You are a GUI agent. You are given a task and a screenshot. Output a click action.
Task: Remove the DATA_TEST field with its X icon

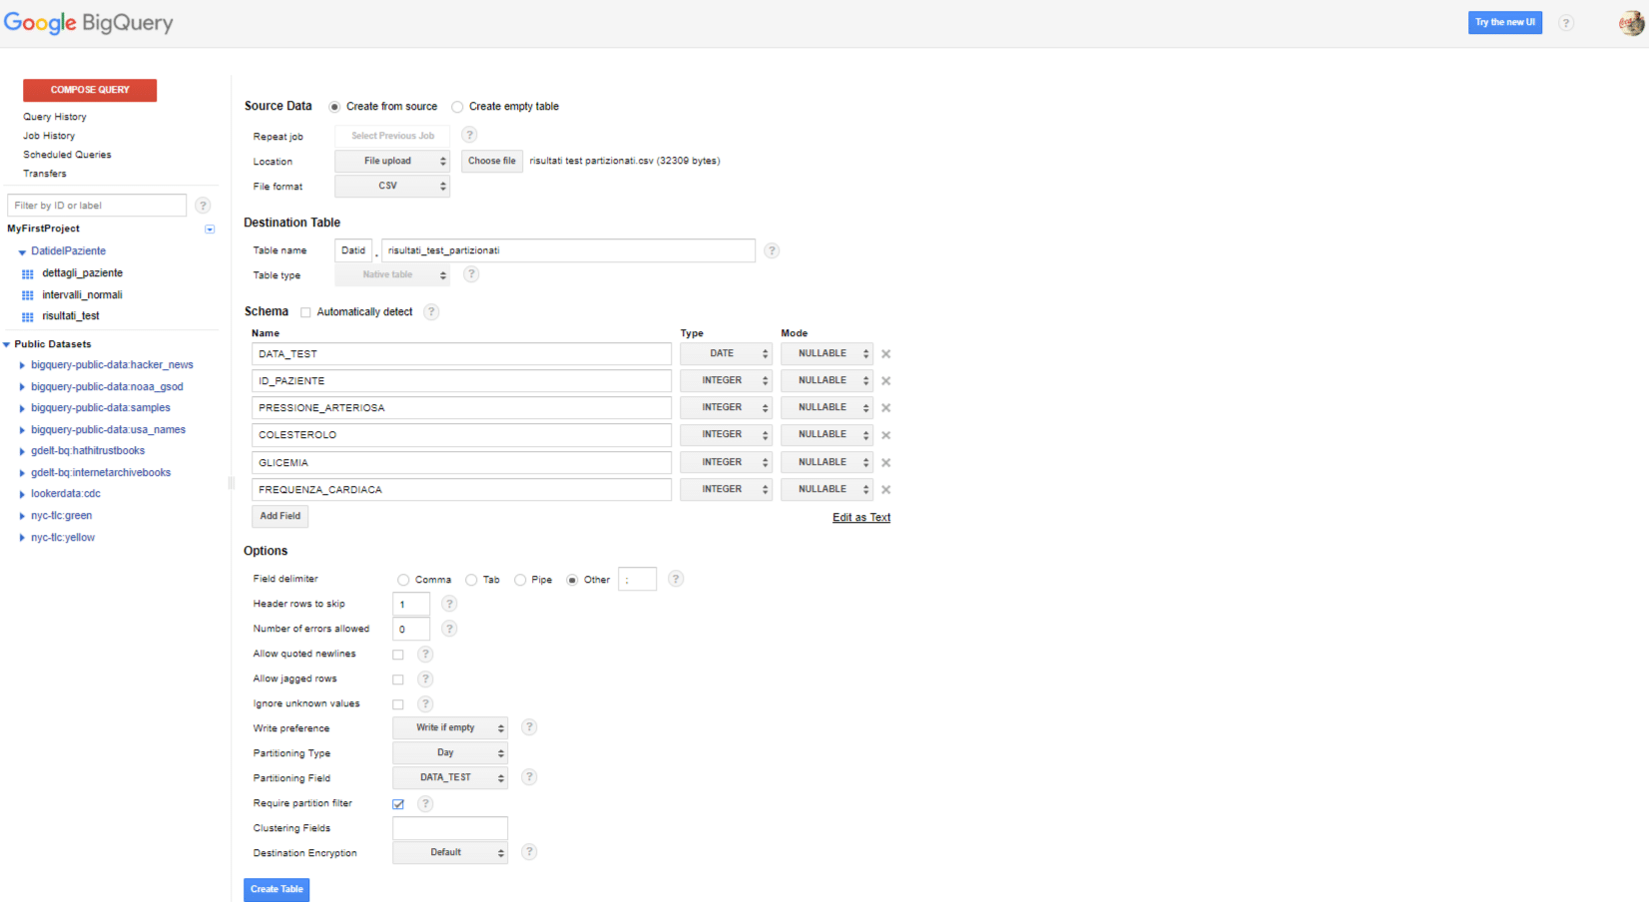pos(885,354)
